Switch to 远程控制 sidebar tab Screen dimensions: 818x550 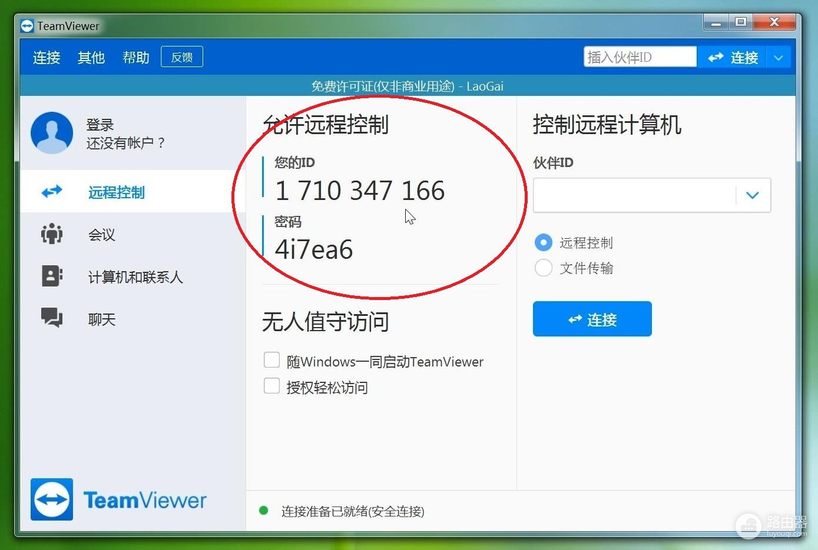133,192
